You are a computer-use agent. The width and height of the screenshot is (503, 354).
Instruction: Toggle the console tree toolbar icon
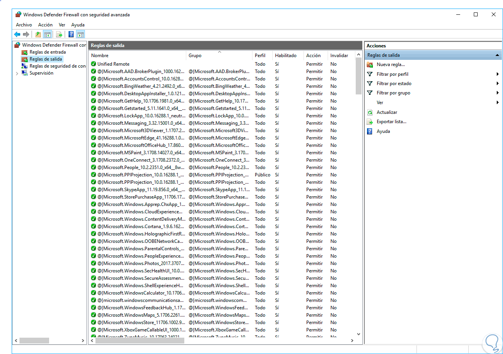coord(47,35)
